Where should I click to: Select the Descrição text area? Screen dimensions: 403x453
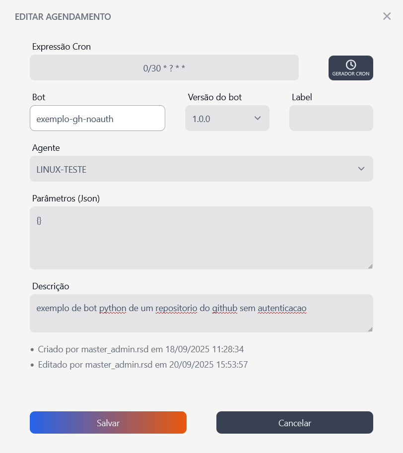click(201, 313)
